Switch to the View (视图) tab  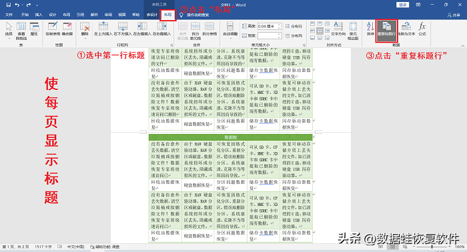(122, 15)
